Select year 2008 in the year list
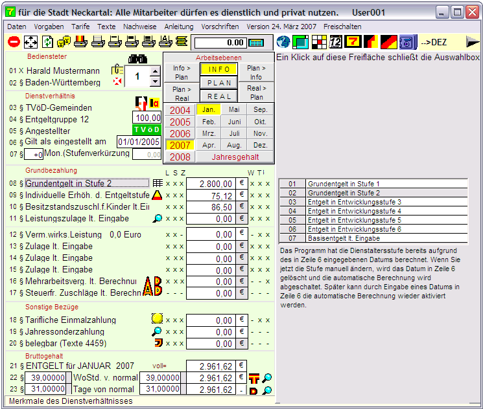The width and height of the screenshot is (483, 409). tap(180, 157)
